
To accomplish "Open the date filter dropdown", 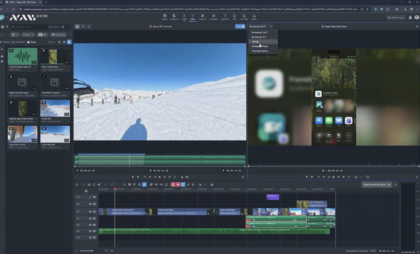I will (15, 35).
